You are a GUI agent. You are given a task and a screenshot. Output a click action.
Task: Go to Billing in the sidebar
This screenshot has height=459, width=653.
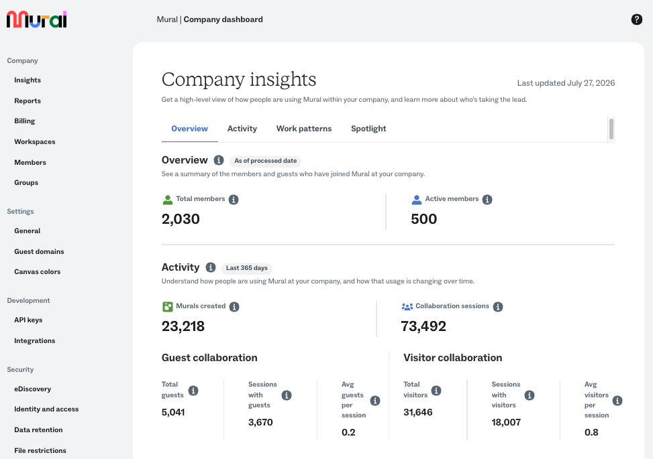click(25, 121)
